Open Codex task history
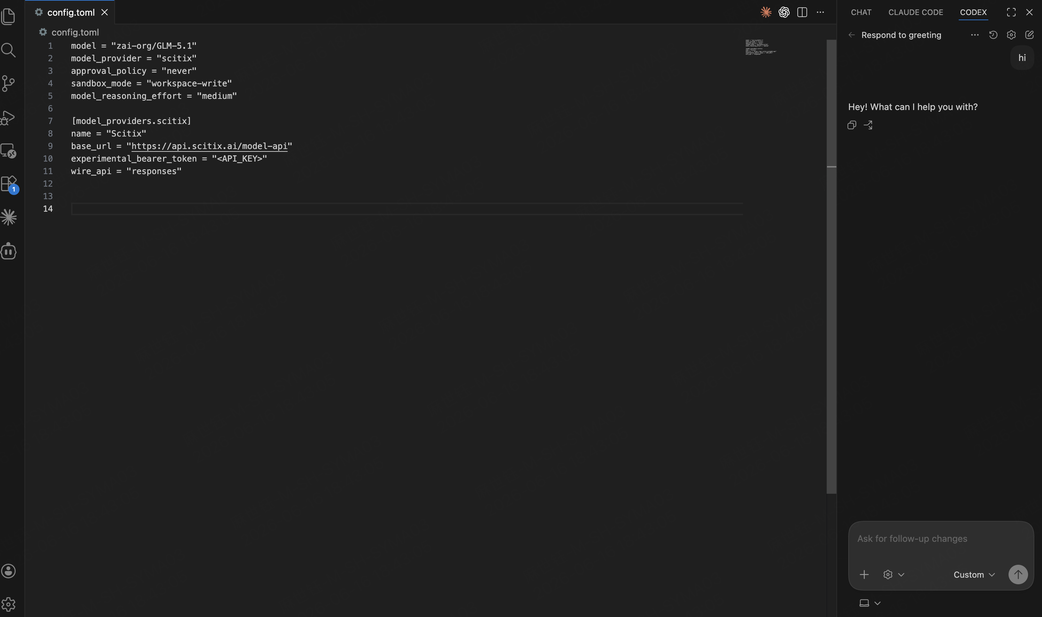Viewport: 1042px width, 617px height. point(993,35)
